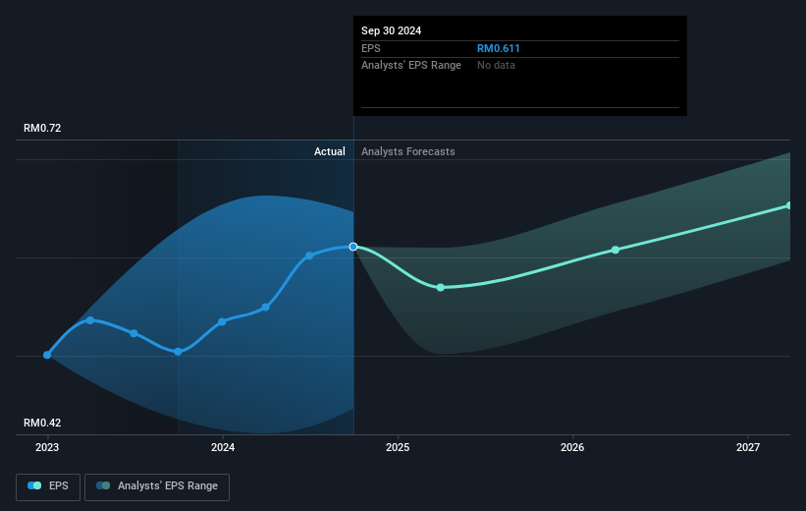This screenshot has height=511, width=806.
Task: Click the Analysts' EPS Range row label in tooltip
Action: pyautogui.click(x=411, y=66)
